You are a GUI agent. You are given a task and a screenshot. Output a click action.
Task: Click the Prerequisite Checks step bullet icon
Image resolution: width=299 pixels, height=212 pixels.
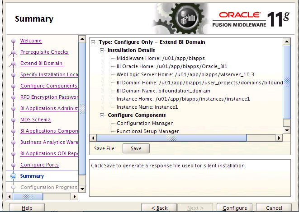pyautogui.click(x=14, y=52)
